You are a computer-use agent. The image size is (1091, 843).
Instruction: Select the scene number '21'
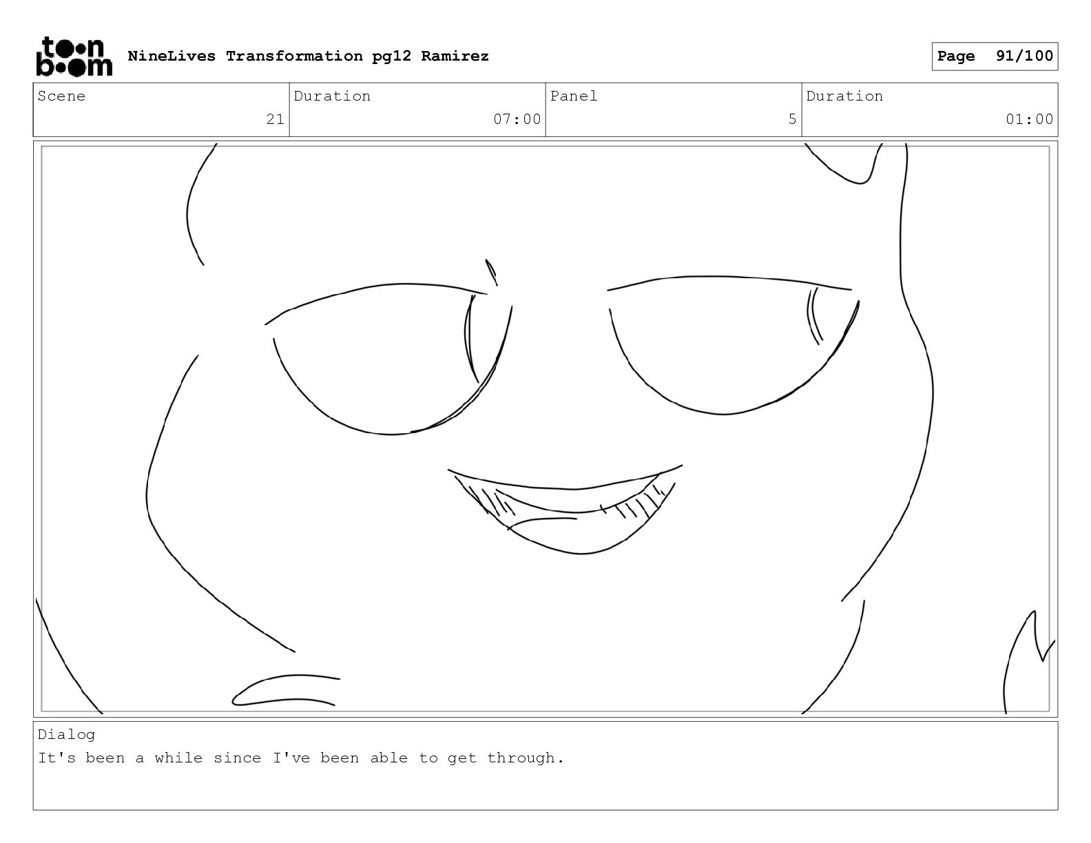click(x=275, y=119)
